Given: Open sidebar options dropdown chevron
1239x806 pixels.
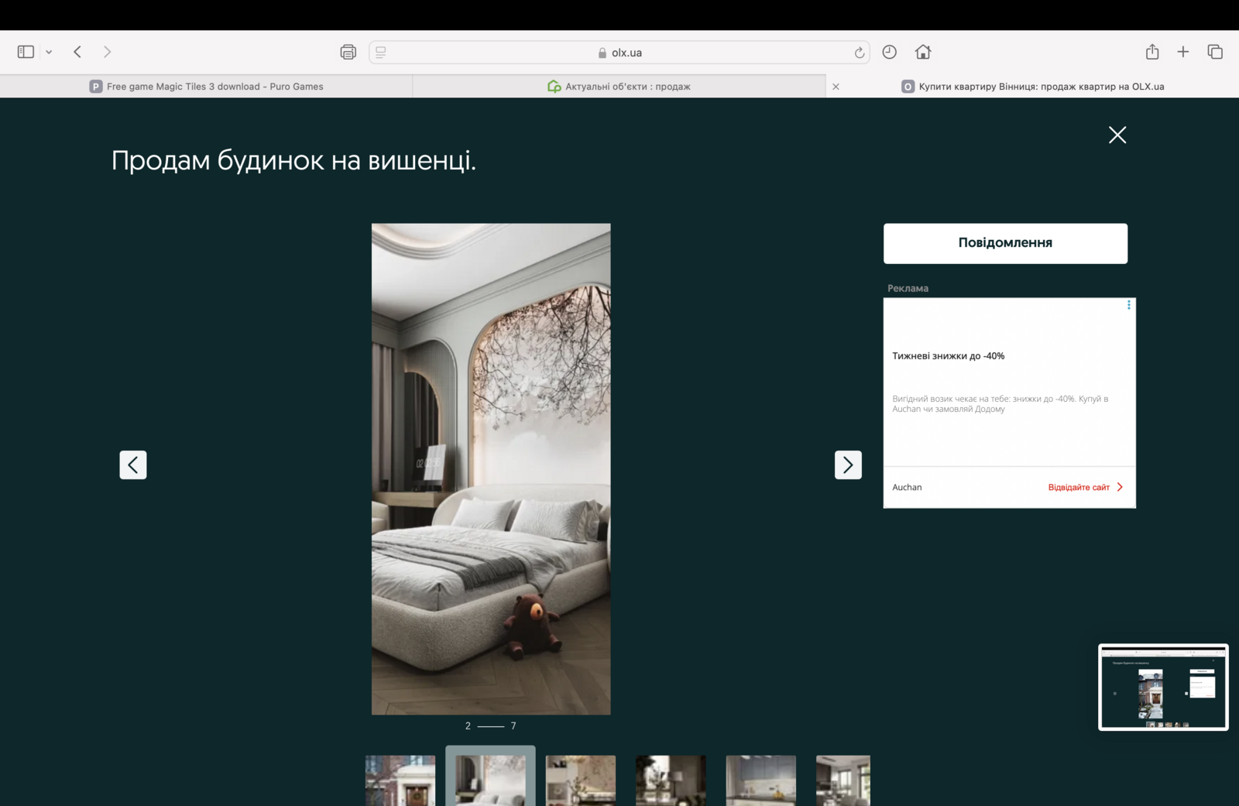Looking at the screenshot, I should pos(49,52).
